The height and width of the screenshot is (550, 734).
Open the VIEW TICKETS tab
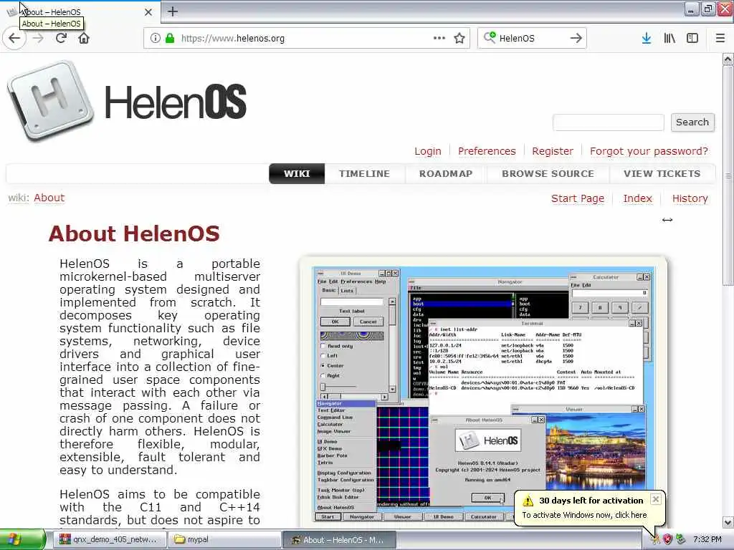point(662,173)
